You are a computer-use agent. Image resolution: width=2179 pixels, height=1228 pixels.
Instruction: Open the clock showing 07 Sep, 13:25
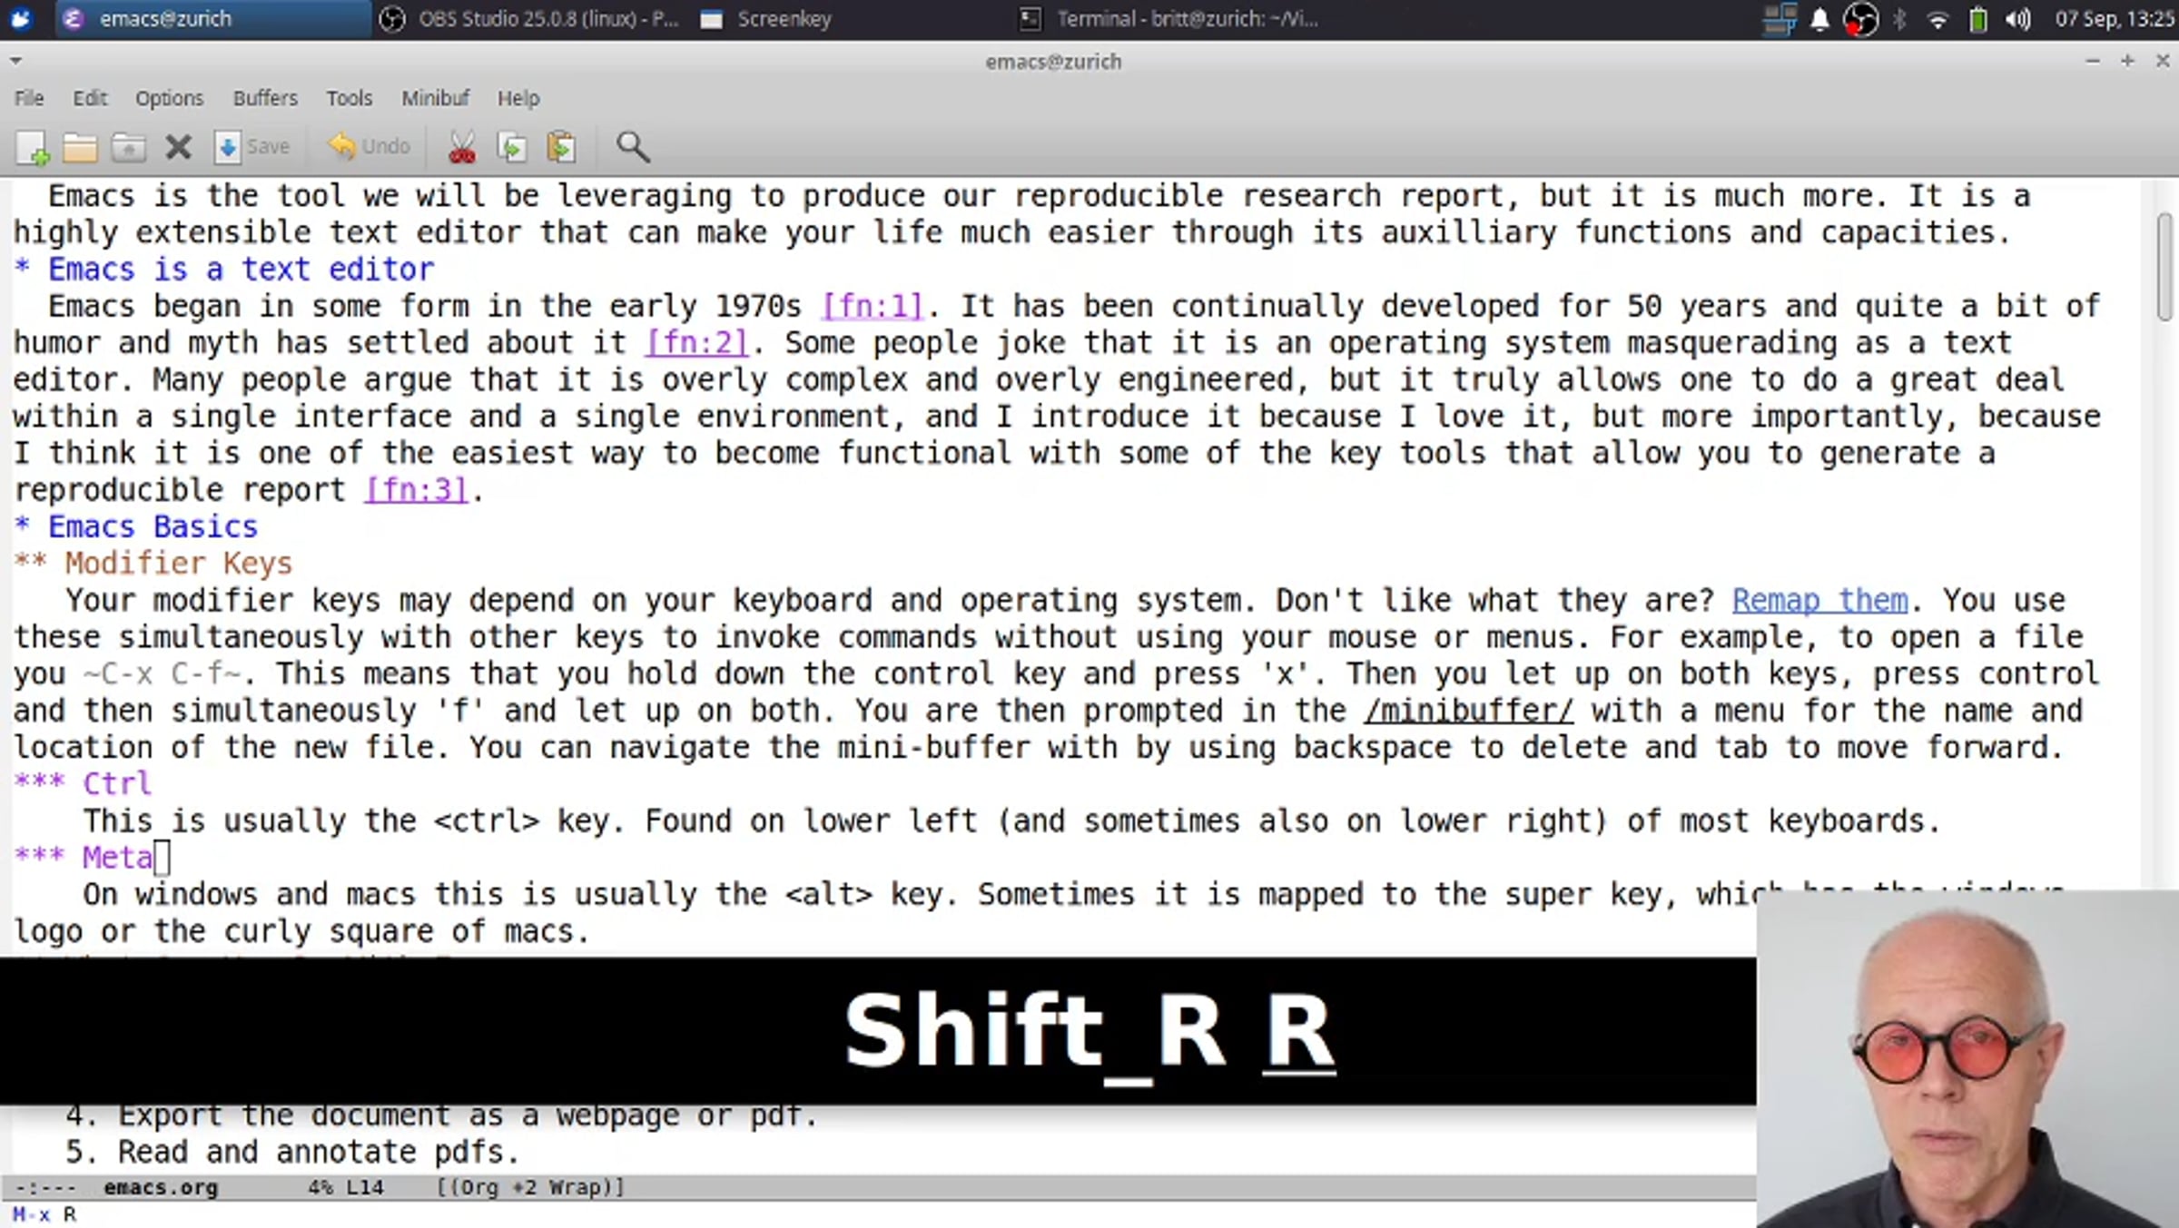[x=2114, y=19]
